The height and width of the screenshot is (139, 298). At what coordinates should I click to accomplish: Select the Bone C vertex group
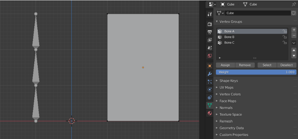[x=252, y=43]
